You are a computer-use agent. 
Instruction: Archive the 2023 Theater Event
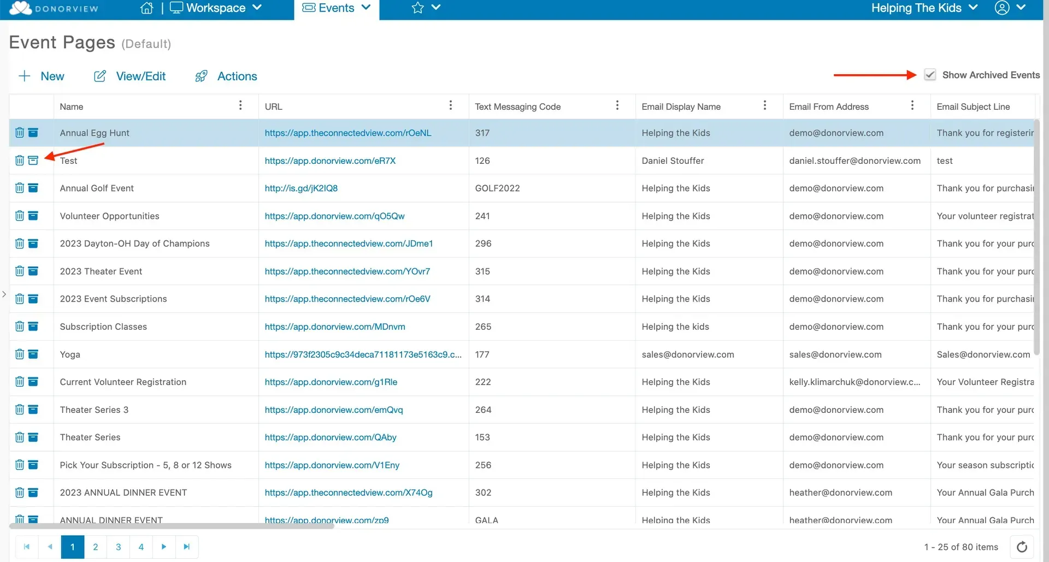(33, 271)
